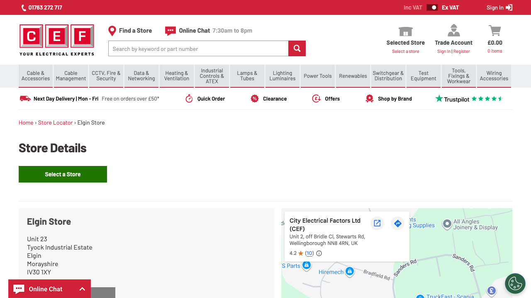Open the Lighting Luminaires category

point(282,76)
